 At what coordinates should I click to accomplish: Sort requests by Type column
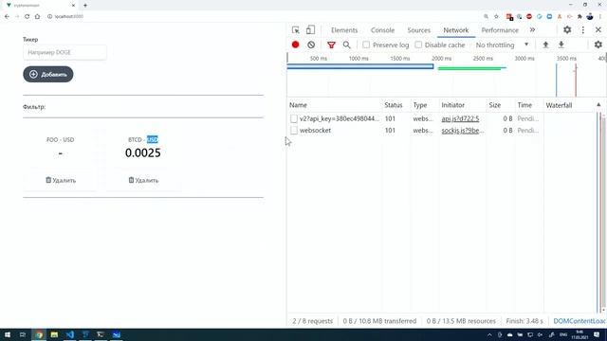coord(424,105)
